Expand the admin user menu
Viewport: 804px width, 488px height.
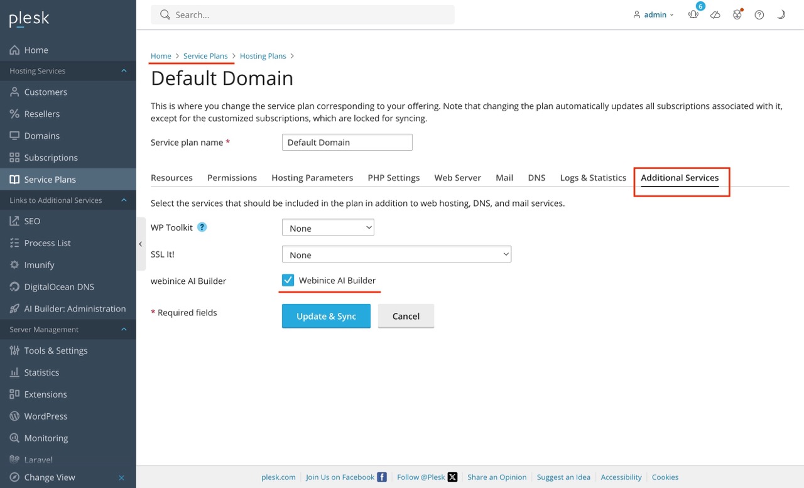point(655,14)
